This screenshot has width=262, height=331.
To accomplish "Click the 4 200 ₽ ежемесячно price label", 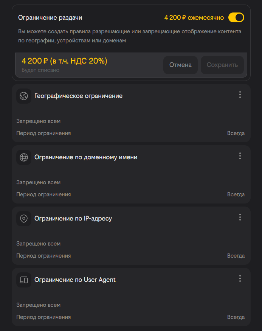I will (x=194, y=18).
